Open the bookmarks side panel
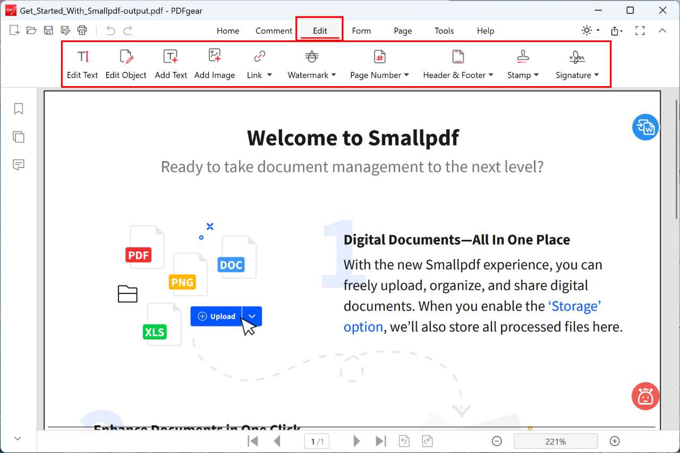The height and width of the screenshot is (453, 680). (19, 109)
